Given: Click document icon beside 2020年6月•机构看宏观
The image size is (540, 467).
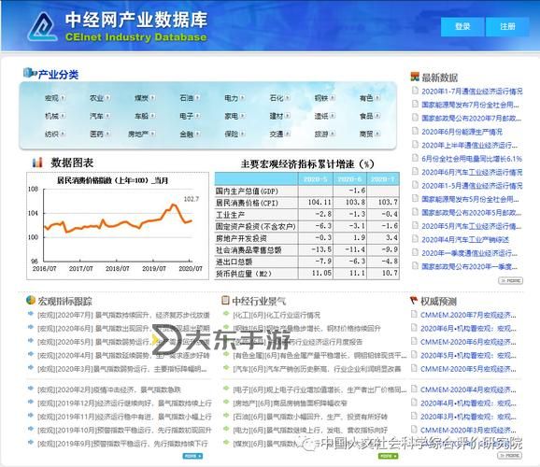Looking at the screenshot, I should [414, 328].
